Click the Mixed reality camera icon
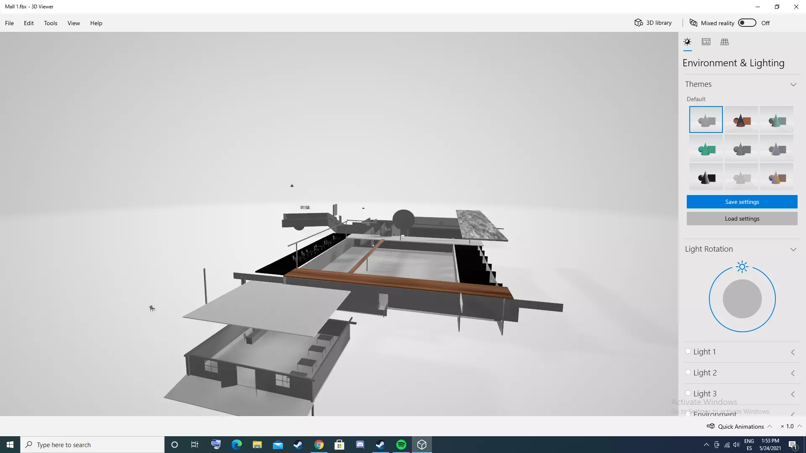Viewport: 806px width, 453px height. point(693,23)
